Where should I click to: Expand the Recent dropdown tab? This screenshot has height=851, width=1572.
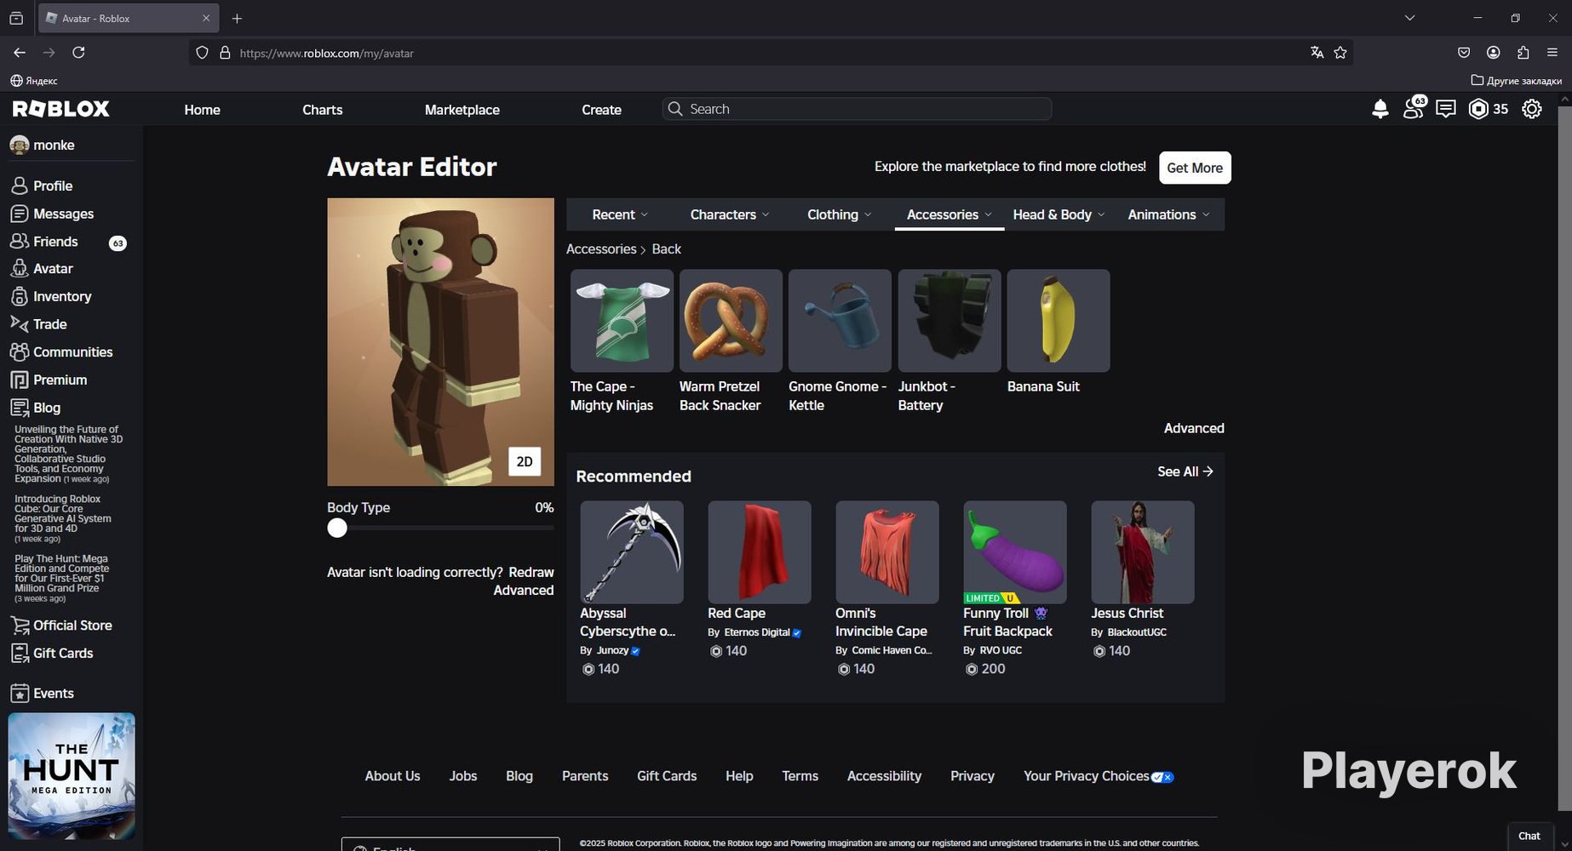pyautogui.click(x=620, y=214)
